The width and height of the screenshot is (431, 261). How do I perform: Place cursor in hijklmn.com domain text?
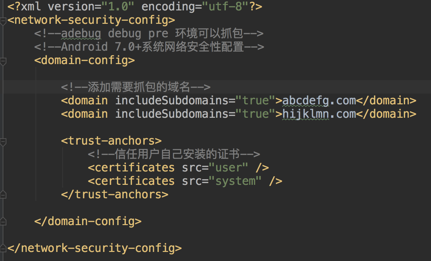coord(319,114)
